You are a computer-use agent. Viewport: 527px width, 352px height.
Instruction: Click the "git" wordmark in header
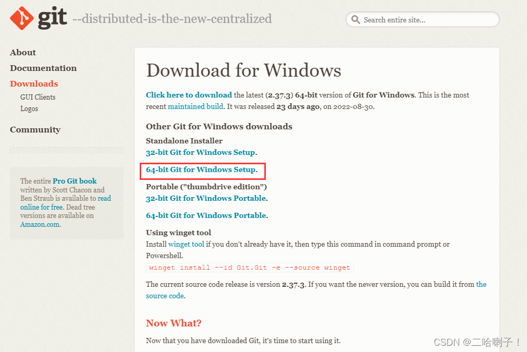tap(53, 18)
